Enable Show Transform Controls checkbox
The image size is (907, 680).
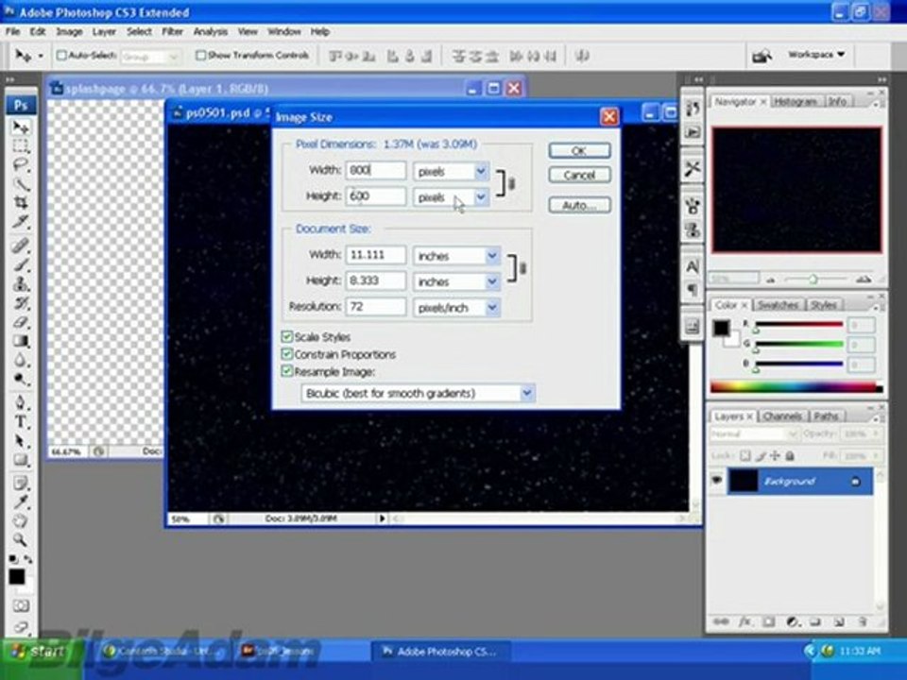point(200,55)
